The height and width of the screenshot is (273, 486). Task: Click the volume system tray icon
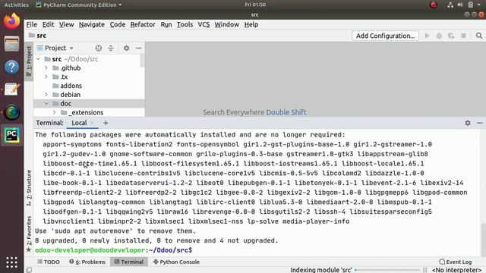[460, 5]
